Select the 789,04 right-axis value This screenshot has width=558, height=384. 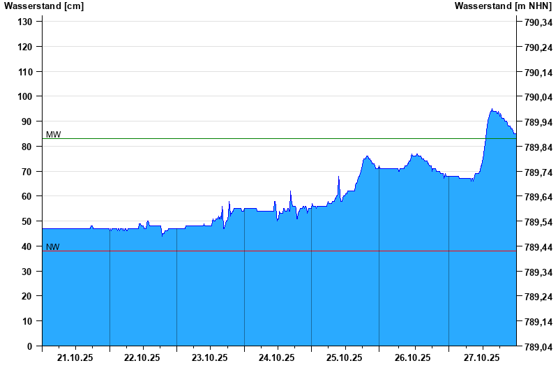[x=537, y=347]
